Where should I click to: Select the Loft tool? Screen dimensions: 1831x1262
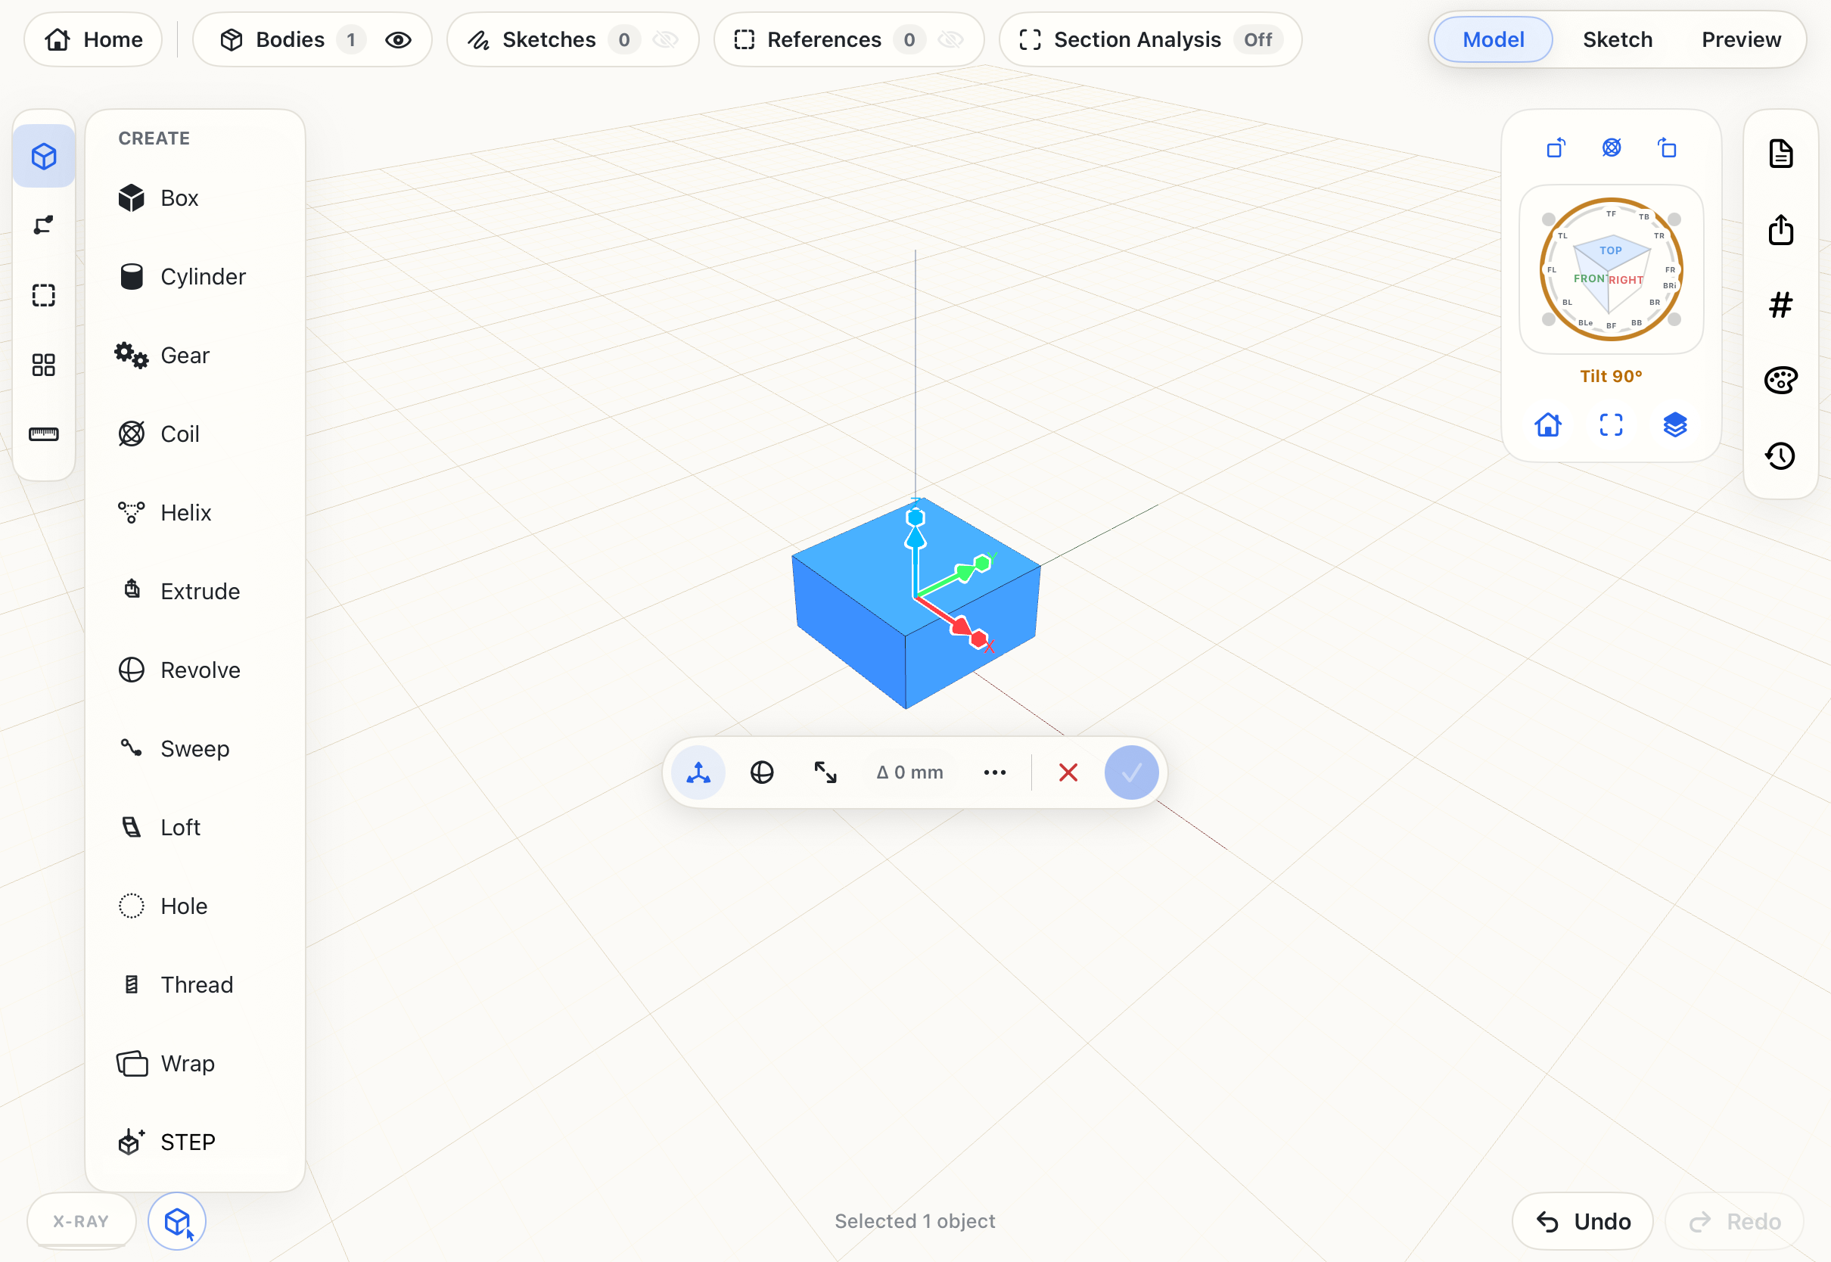[194, 827]
